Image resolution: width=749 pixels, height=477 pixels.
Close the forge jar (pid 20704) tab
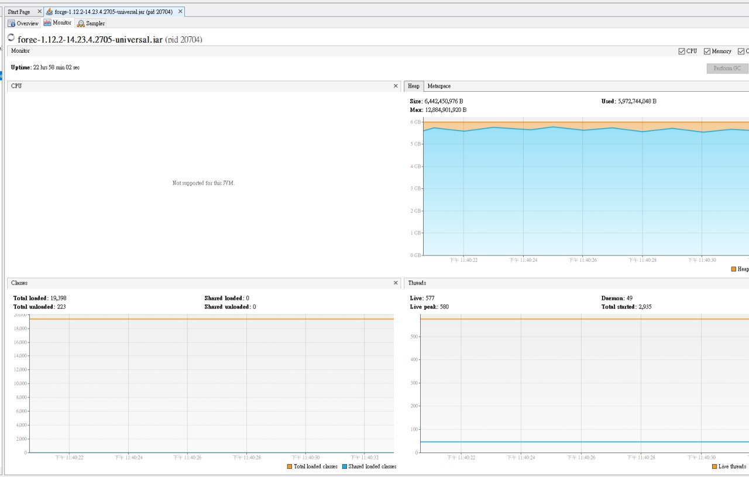coord(180,12)
